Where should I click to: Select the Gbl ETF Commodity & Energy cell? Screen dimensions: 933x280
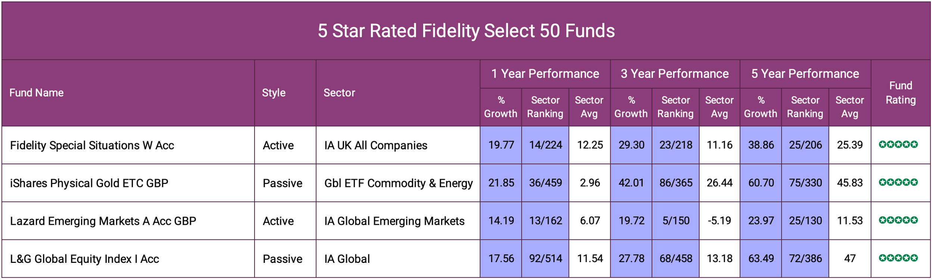pyautogui.click(x=398, y=183)
